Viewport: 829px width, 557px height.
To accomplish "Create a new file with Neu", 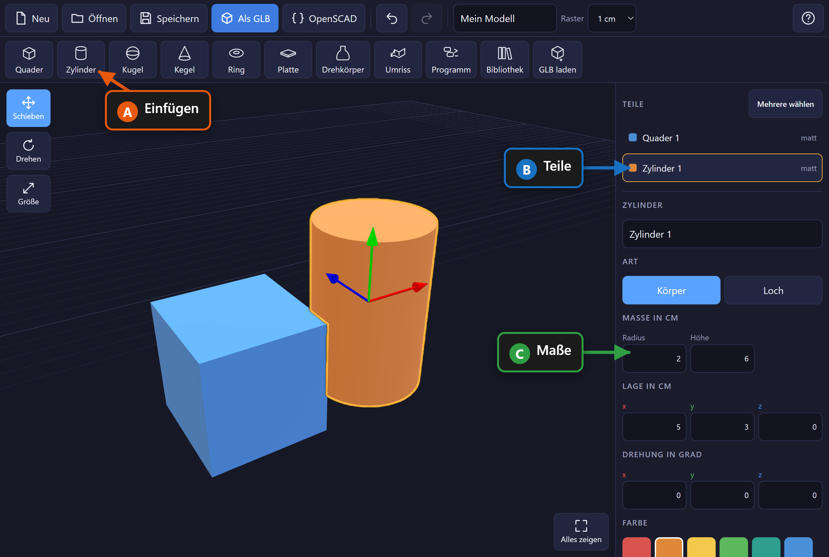I will (x=32, y=18).
